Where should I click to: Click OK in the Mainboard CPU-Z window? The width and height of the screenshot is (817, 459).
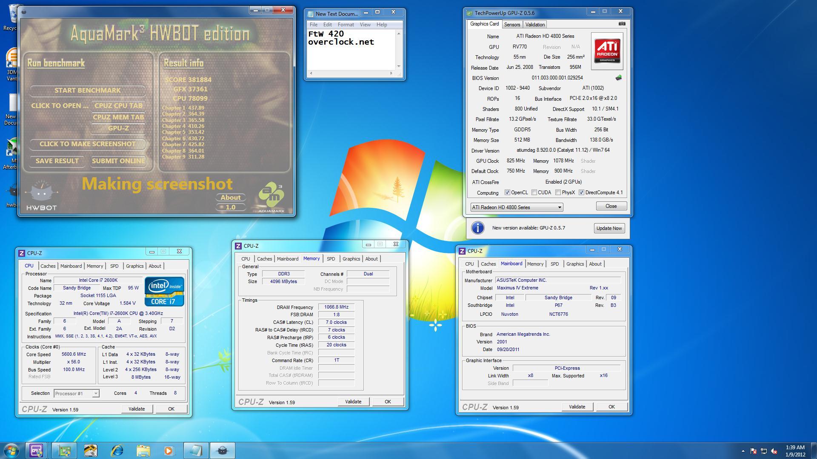611,407
